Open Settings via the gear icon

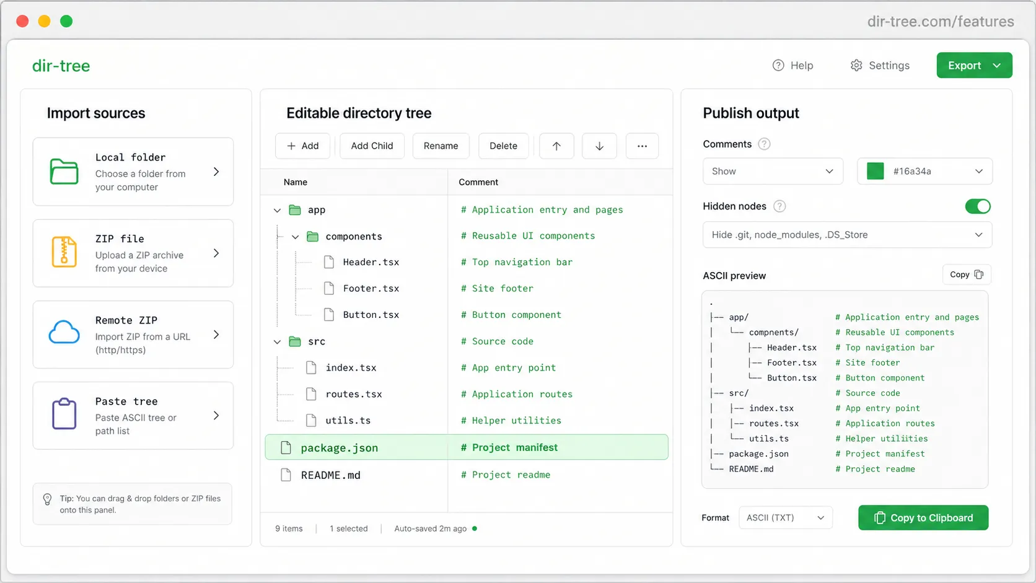(x=856, y=65)
